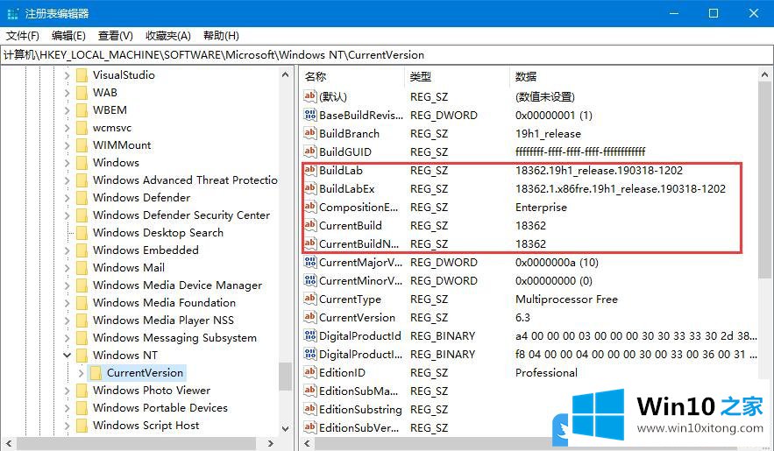Expand the CurrentVersion subkey
Viewport: 774px width, 451px height.
coord(81,373)
